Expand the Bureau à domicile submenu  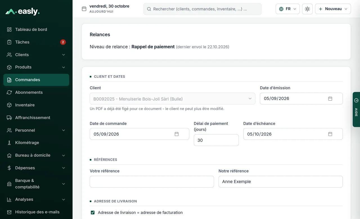64,155
